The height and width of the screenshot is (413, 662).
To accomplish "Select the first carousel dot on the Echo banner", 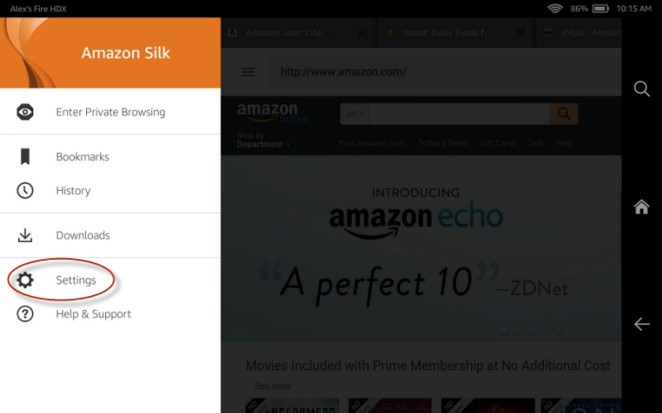I will (504, 331).
